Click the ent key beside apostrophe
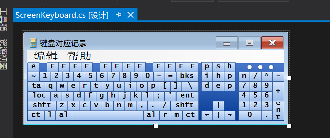Viewport: 330px width, 138px height. 187,96
